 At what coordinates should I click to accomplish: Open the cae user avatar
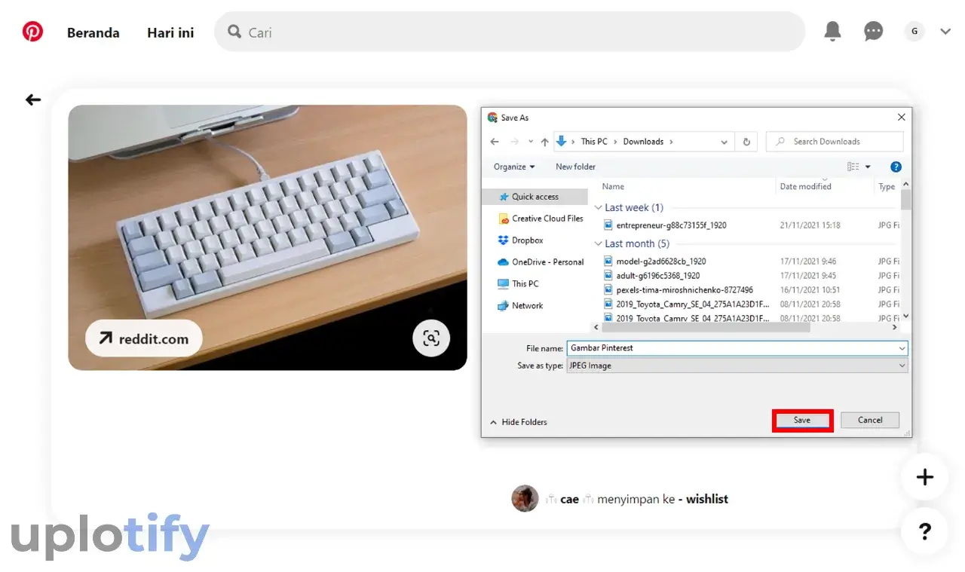click(525, 499)
